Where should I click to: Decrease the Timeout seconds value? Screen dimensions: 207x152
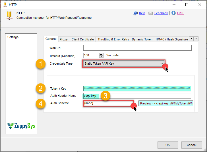click(x=101, y=57)
